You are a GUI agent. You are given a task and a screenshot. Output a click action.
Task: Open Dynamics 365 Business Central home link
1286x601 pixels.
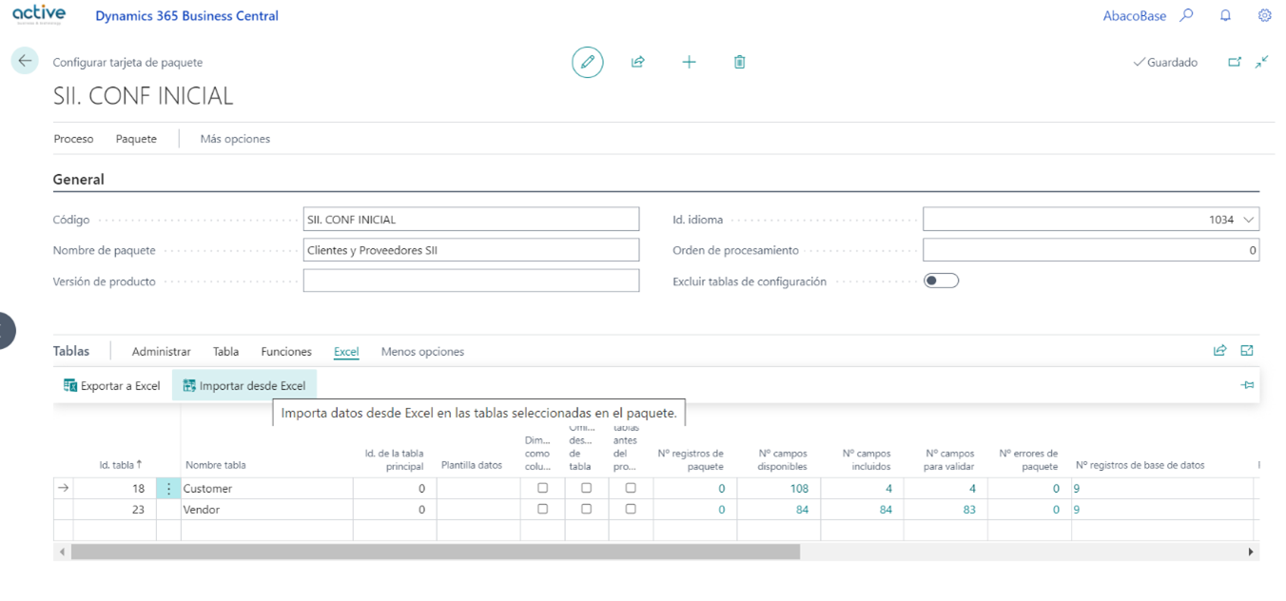tap(187, 15)
